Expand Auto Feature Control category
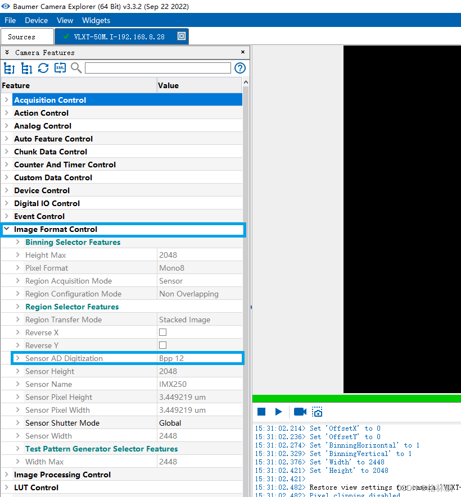 [6, 139]
